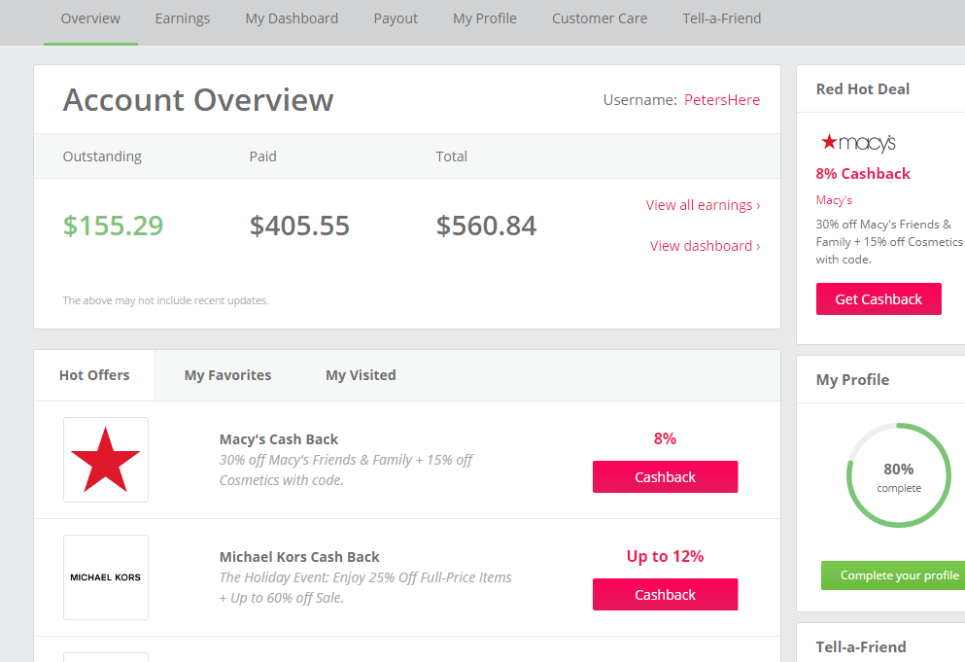Viewport: 965px width, 662px height.
Task: Click the Macy's store name link
Action: click(x=834, y=200)
